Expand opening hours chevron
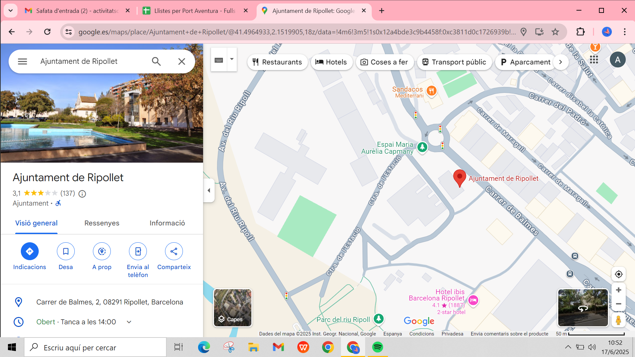Image resolution: width=635 pixels, height=357 pixels. point(129,322)
